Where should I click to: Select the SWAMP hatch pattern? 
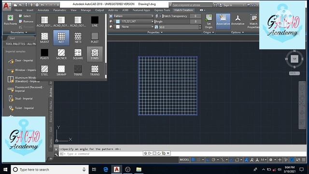tap(61, 71)
